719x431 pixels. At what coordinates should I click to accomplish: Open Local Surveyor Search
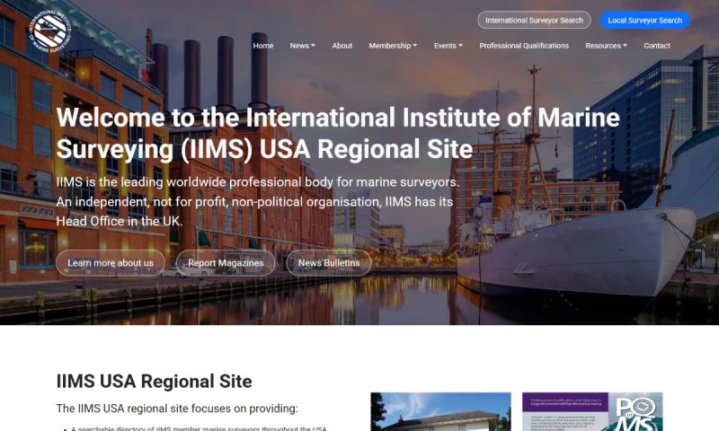(644, 20)
